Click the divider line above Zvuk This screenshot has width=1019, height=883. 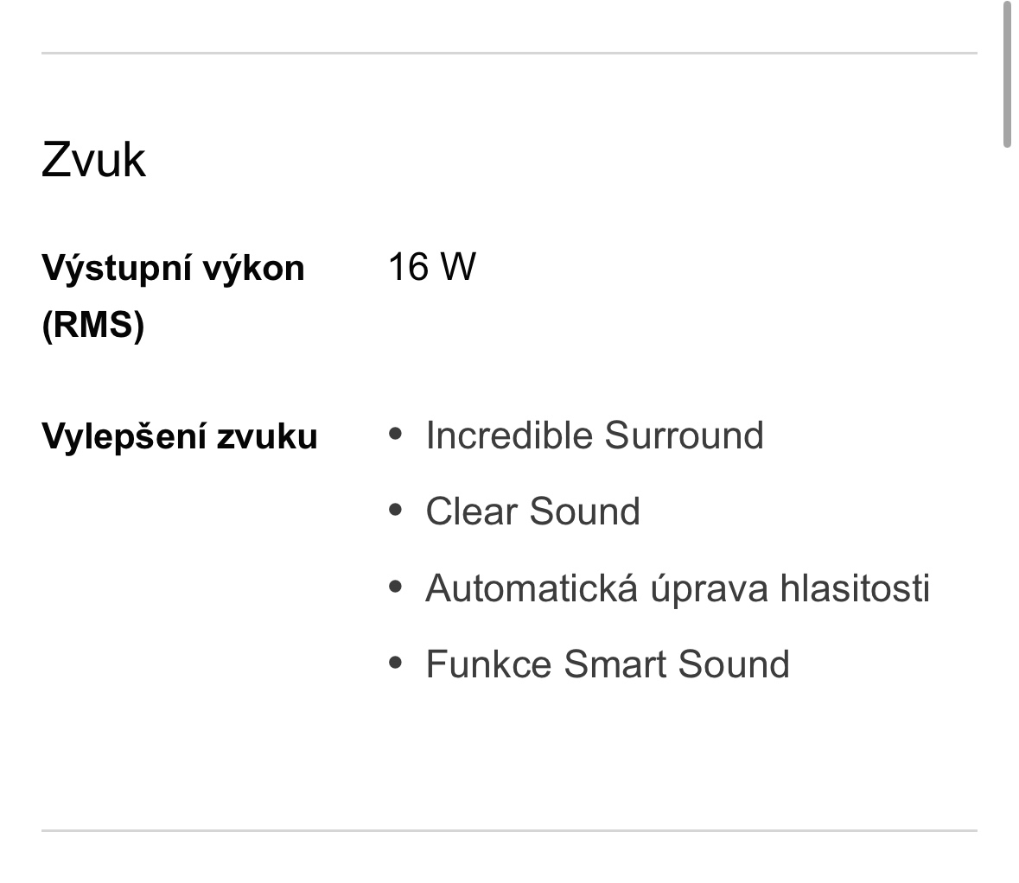(x=509, y=54)
